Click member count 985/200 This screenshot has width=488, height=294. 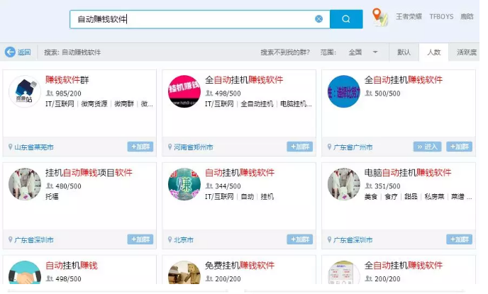(x=68, y=94)
